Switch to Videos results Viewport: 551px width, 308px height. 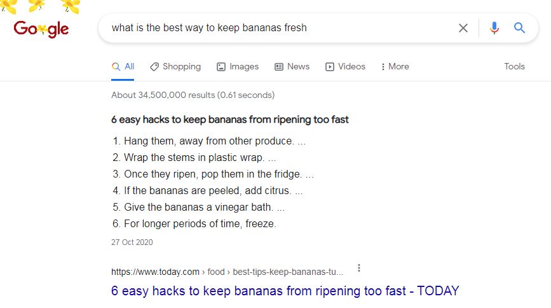(345, 67)
